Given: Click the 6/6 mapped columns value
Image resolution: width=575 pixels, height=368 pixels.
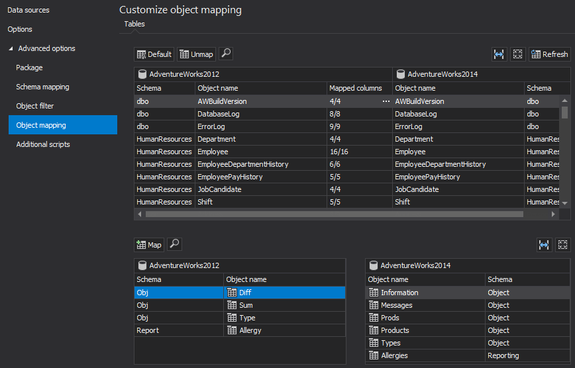Looking at the screenshot, I should [x=335, y=164].
